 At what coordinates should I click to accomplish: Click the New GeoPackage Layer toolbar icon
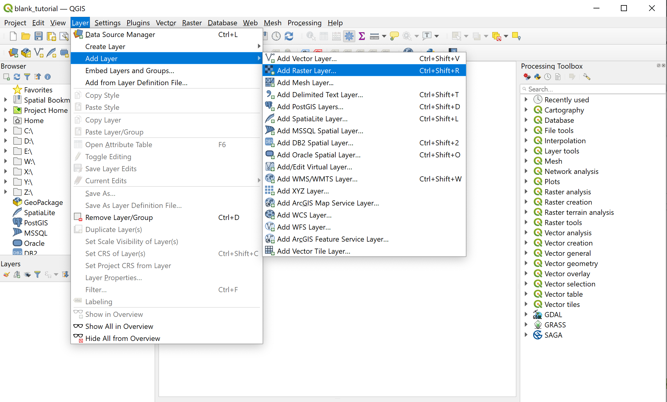click(x=26, y=53)
